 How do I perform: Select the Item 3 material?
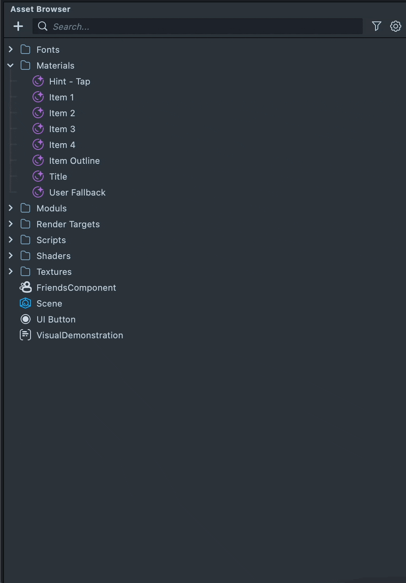[62, 129]
